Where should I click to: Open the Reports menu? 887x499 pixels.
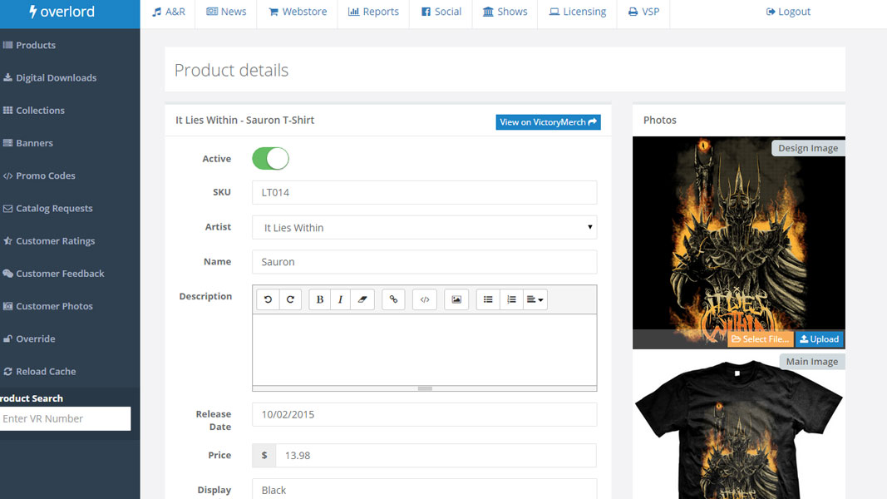click(x=373, y=12)
